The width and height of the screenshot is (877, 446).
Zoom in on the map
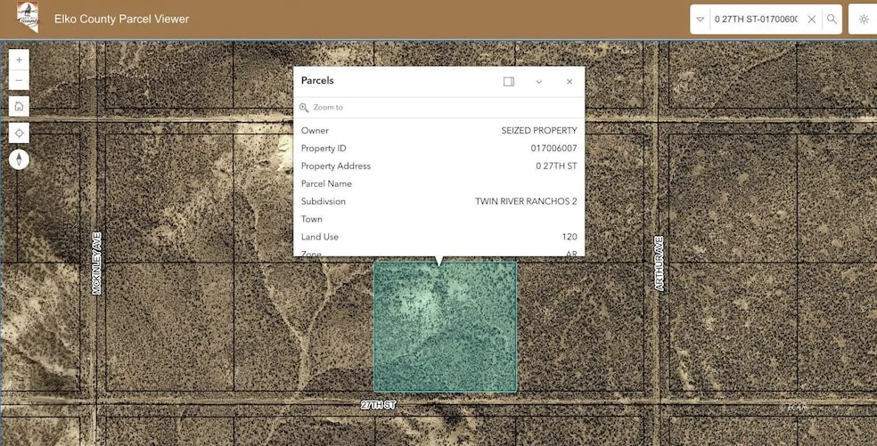[x=19, y=60]
